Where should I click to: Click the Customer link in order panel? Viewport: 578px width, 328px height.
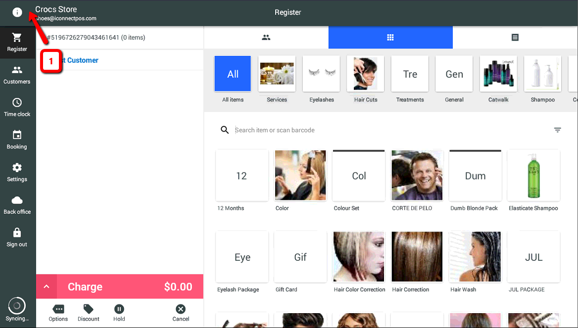(83, 60)
